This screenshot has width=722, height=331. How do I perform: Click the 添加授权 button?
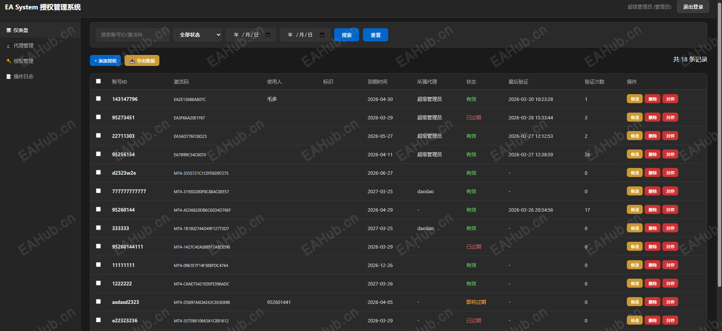[x=105, y=61]
